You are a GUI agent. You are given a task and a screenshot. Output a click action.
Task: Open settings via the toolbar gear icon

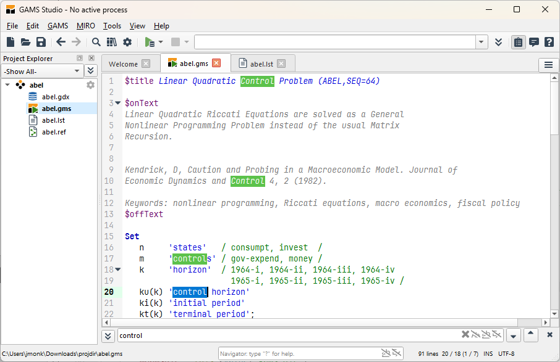[127, 42]
